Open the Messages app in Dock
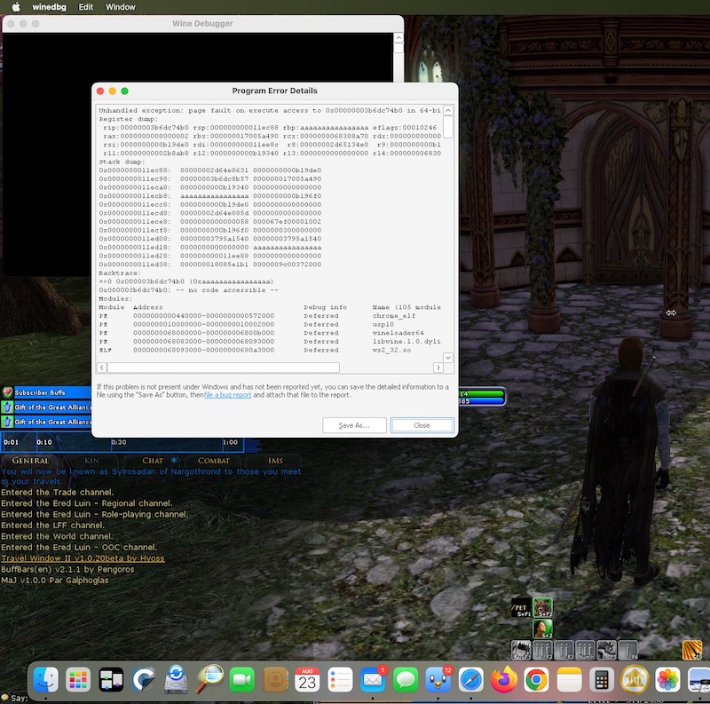 click(406, 679)
